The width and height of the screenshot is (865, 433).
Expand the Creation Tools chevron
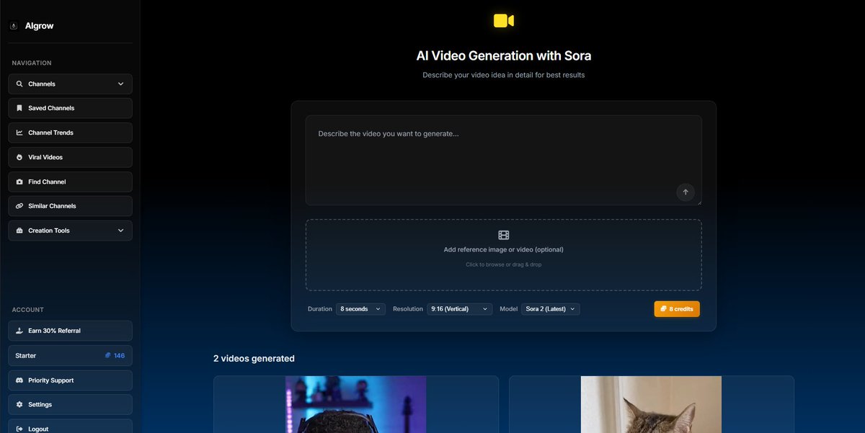[120, 231]
